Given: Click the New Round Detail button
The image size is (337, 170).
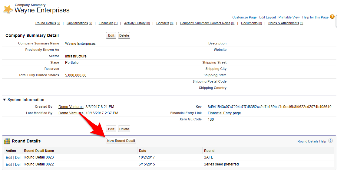Looking at the screenshot, I should 121,141.
